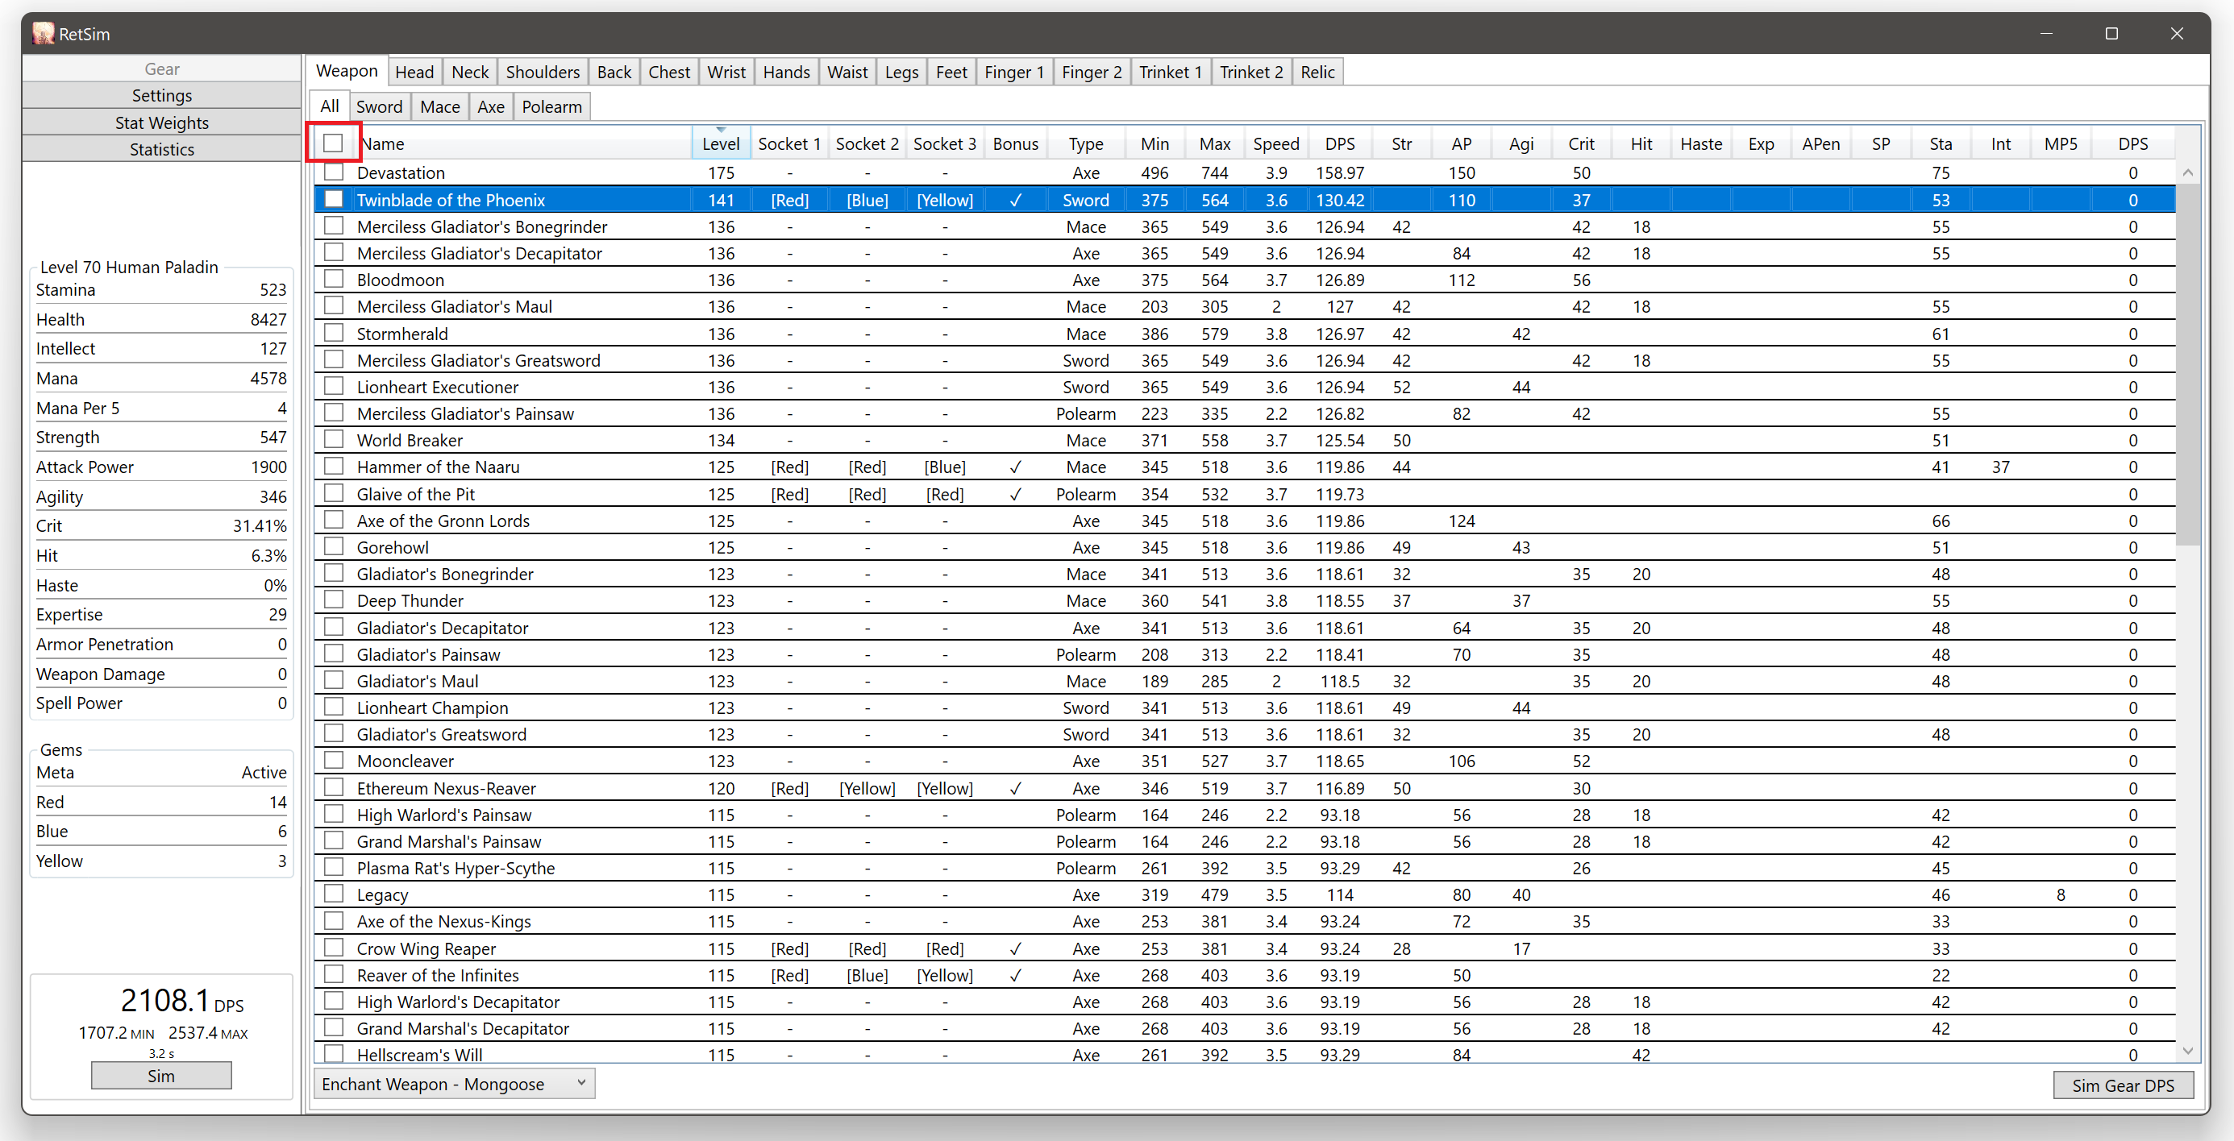2234x1141 pixels.
Task: Select the Lionheart Executioner row
Action: tap(1245, 387)
